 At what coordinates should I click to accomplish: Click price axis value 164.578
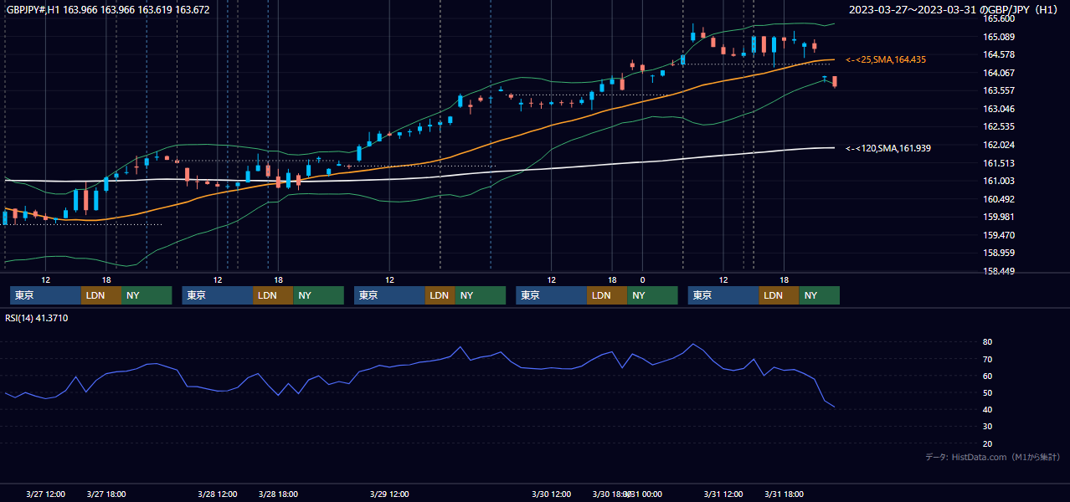pyautogui.click(x=999, y=54)
